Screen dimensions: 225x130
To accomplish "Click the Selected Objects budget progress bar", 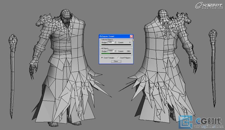I will point(116,45).
